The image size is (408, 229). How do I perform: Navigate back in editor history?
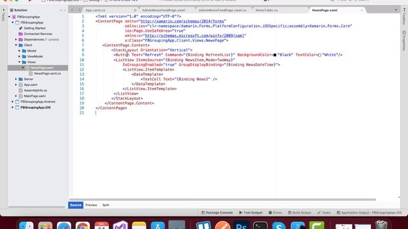(x=72, y=10)
